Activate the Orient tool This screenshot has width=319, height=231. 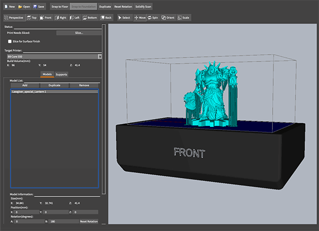[168, 18]
